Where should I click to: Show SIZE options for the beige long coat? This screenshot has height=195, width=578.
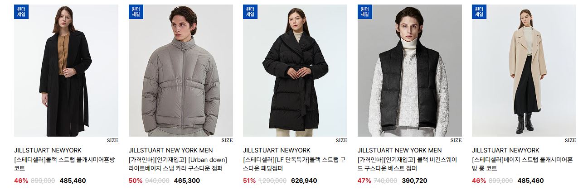[x=570, y=140]
